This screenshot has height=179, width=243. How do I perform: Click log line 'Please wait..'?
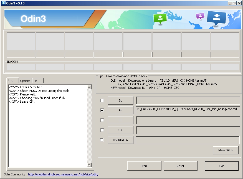pyautogui.click(x=23, y=94)
